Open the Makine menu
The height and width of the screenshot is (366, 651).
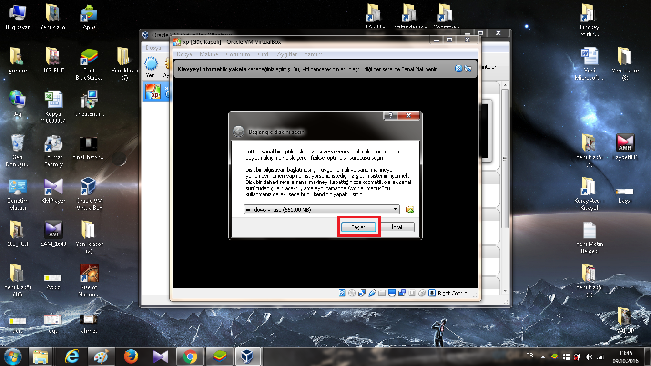click(209, 54)
